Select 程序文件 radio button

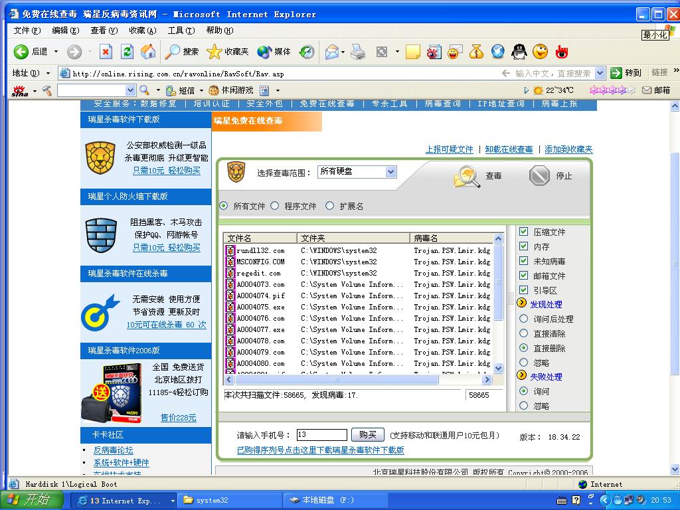(275, 206)
